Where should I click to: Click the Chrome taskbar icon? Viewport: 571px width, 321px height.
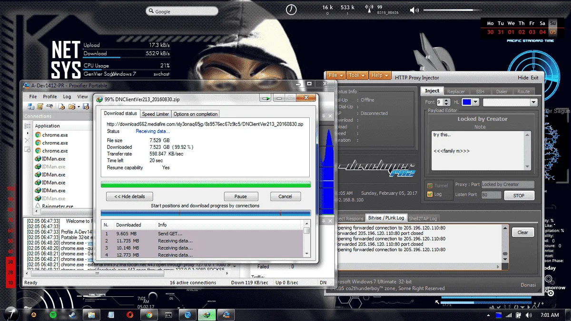[x=149, y=315]
